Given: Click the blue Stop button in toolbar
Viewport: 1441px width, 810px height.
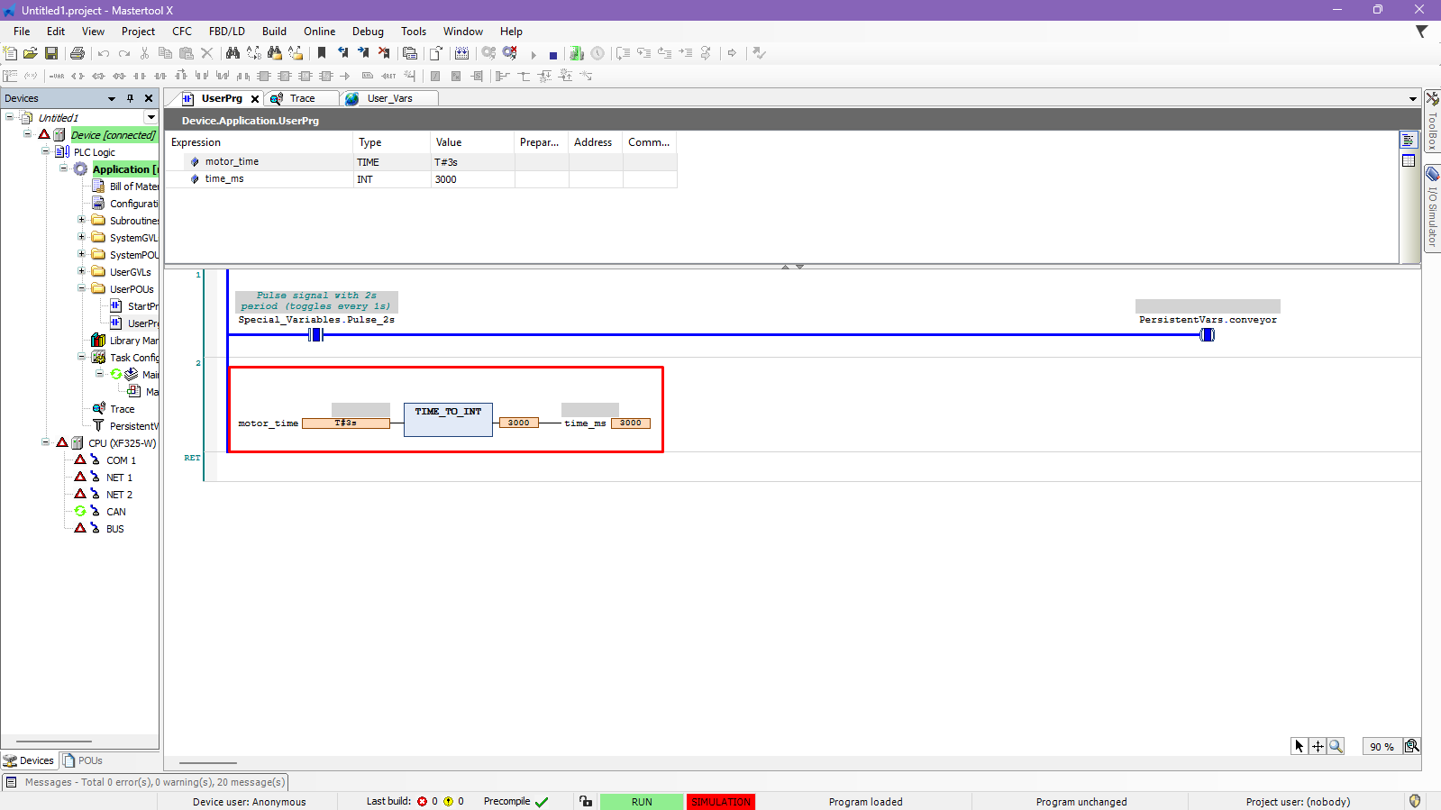Looking at the screenshot, I should coord(553,55).
